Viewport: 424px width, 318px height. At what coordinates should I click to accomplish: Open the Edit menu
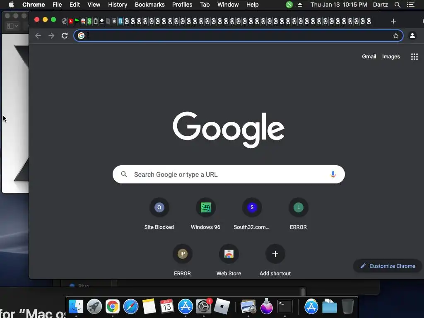[75, 5]
